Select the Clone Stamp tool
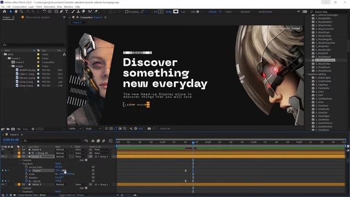350x197 pixels. click(x=78, y=11)
